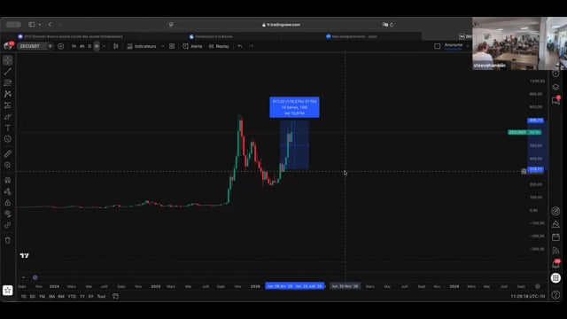
Task: Open the Pine editor panel icon
Action: tap(555, 224)
